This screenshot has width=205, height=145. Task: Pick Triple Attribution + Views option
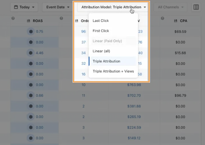click(113, 71)
